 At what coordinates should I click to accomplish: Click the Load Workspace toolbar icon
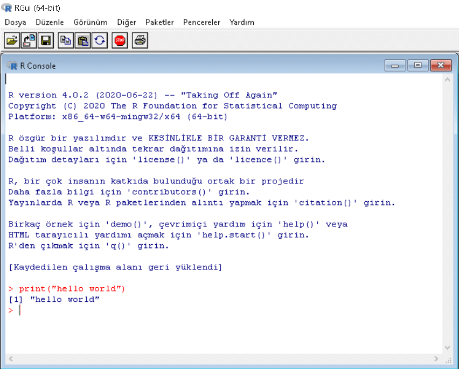tap(29, 40)
